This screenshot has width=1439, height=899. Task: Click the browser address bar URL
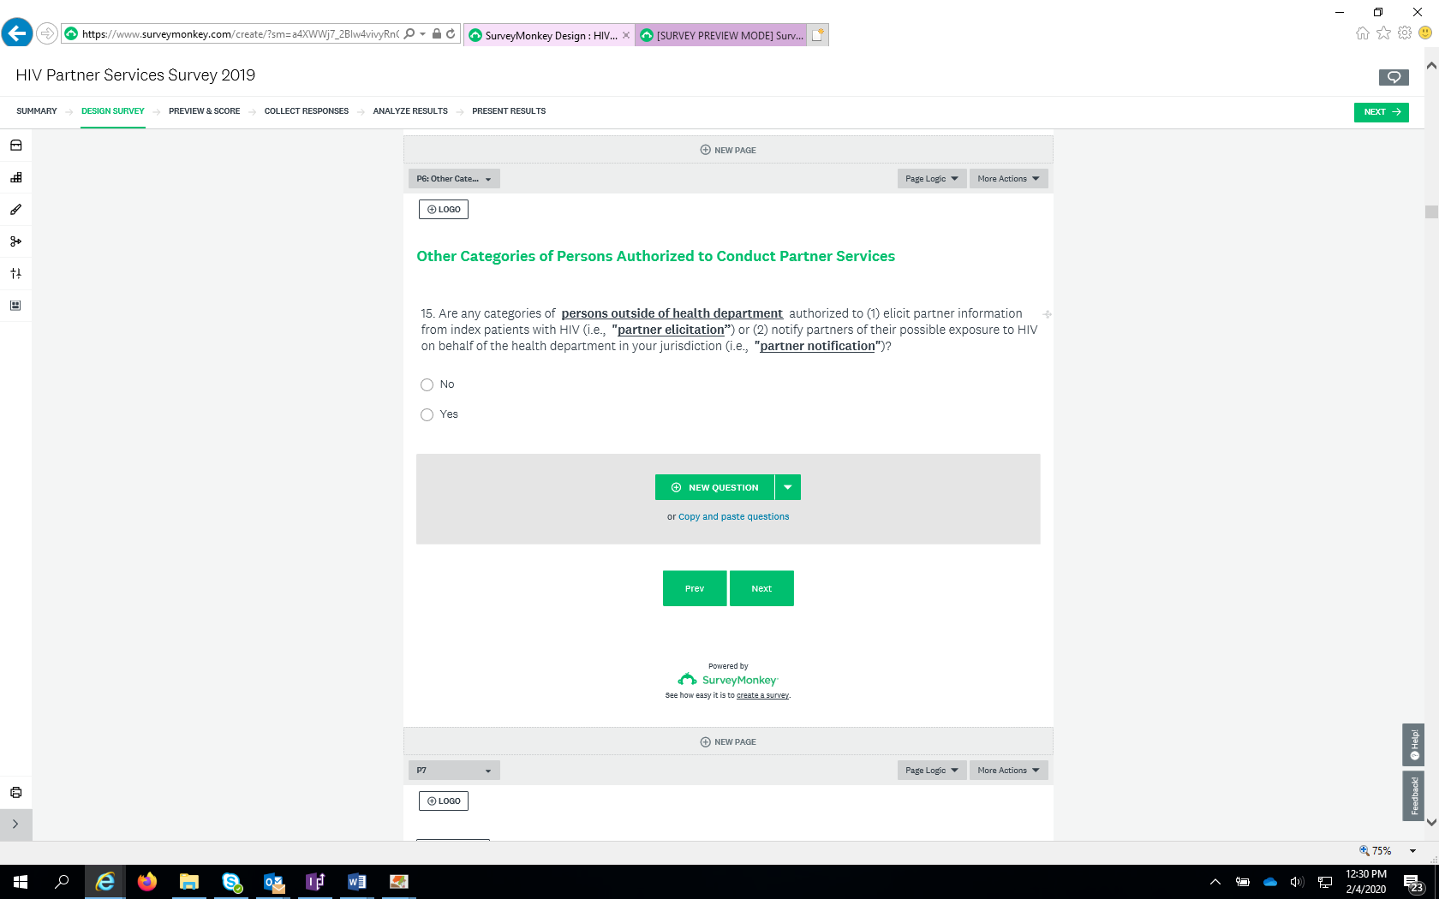click(241, 34)
